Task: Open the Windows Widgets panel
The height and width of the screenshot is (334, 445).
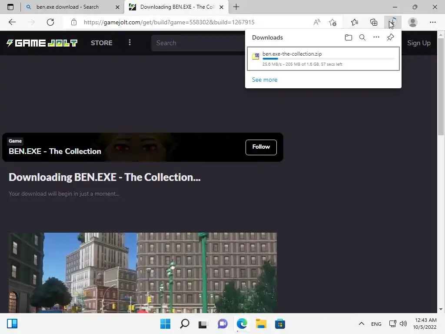Action: click(12, 324)
